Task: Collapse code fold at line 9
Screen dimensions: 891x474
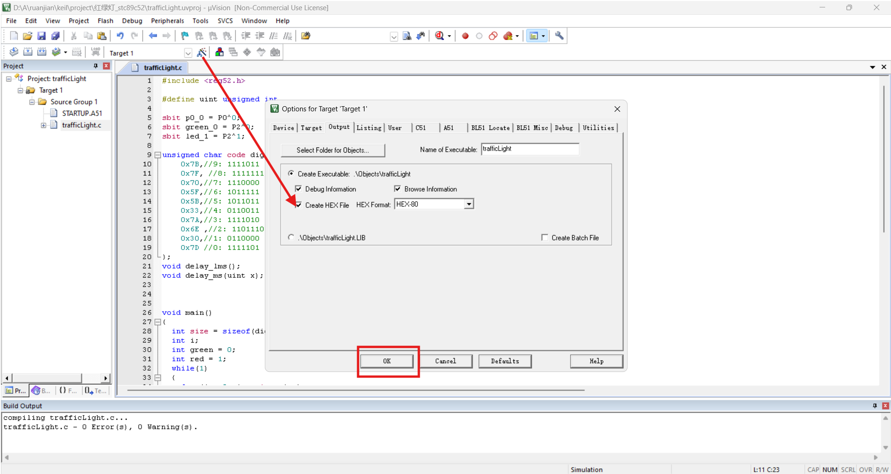Action: 158,155
